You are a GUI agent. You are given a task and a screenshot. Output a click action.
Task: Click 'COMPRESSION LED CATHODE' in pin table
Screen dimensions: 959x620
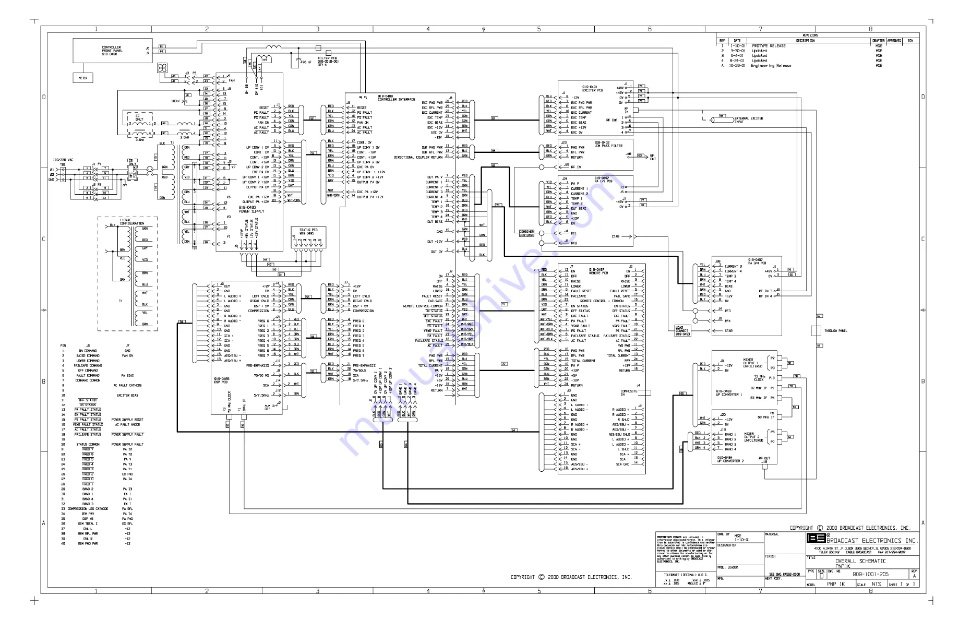(88, 509)
